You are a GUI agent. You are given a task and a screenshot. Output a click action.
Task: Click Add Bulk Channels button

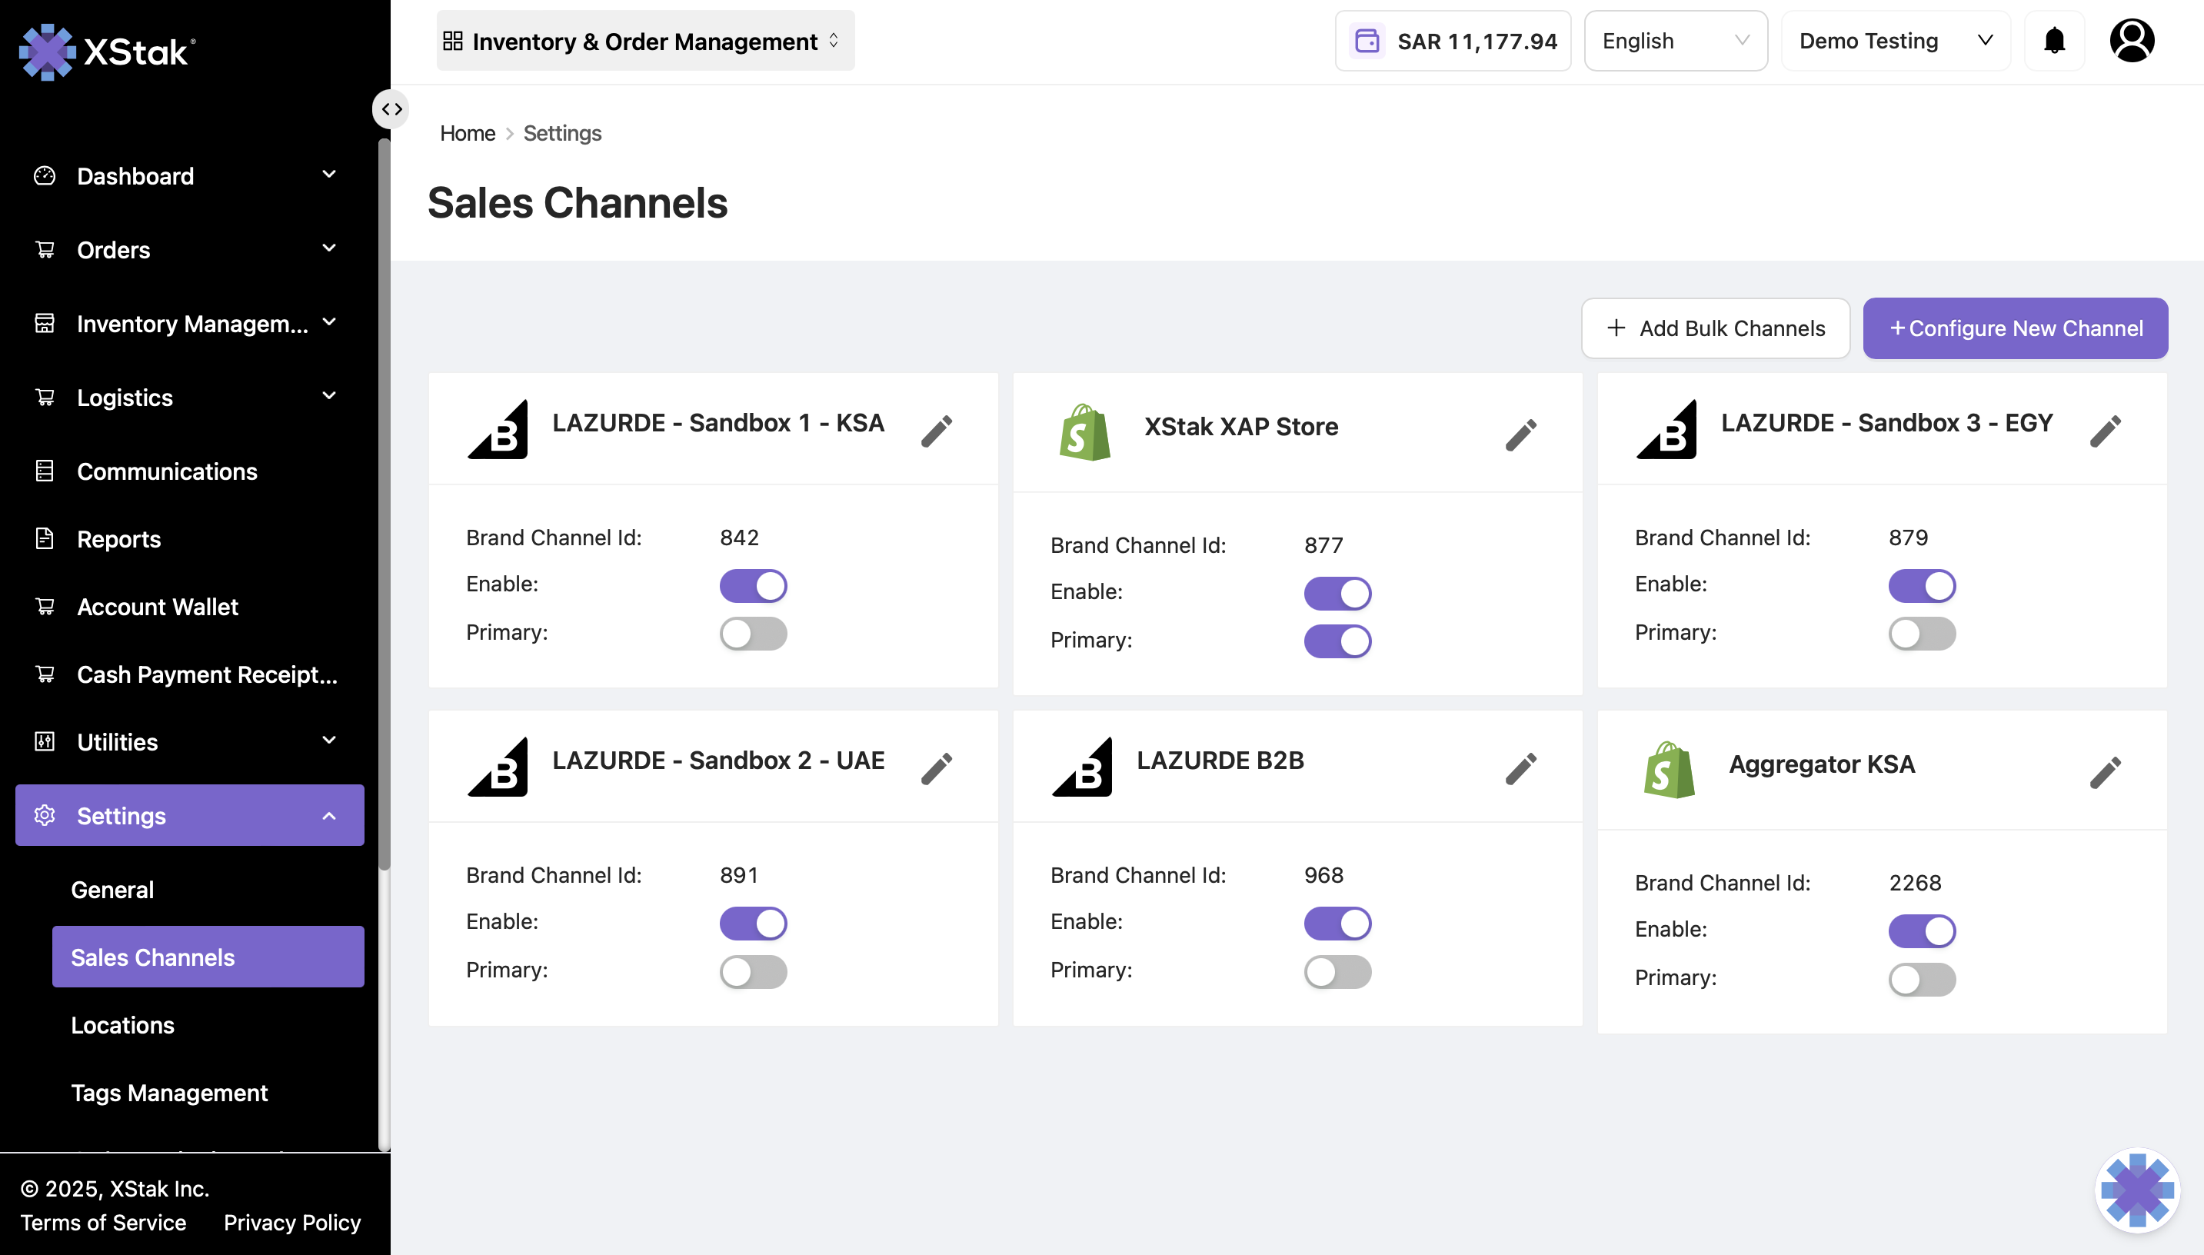(1714, 328)
